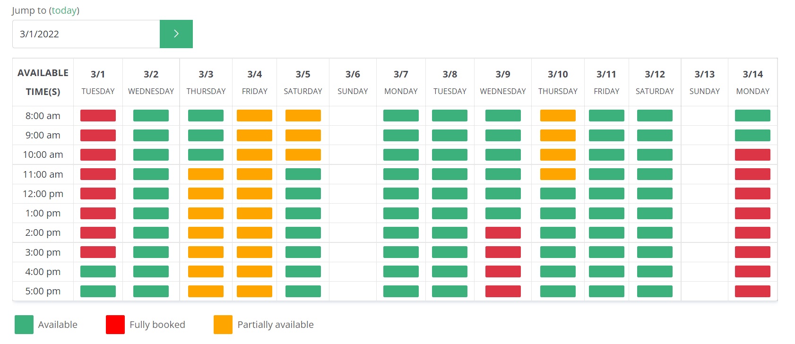Select the 3/1 Tuesday 4:00 pm green slot
795x344 pixels.
pos(98,272)
